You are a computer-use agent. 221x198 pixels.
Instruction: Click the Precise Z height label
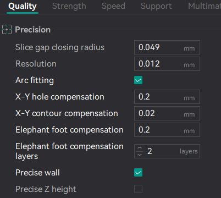point(46,189)
